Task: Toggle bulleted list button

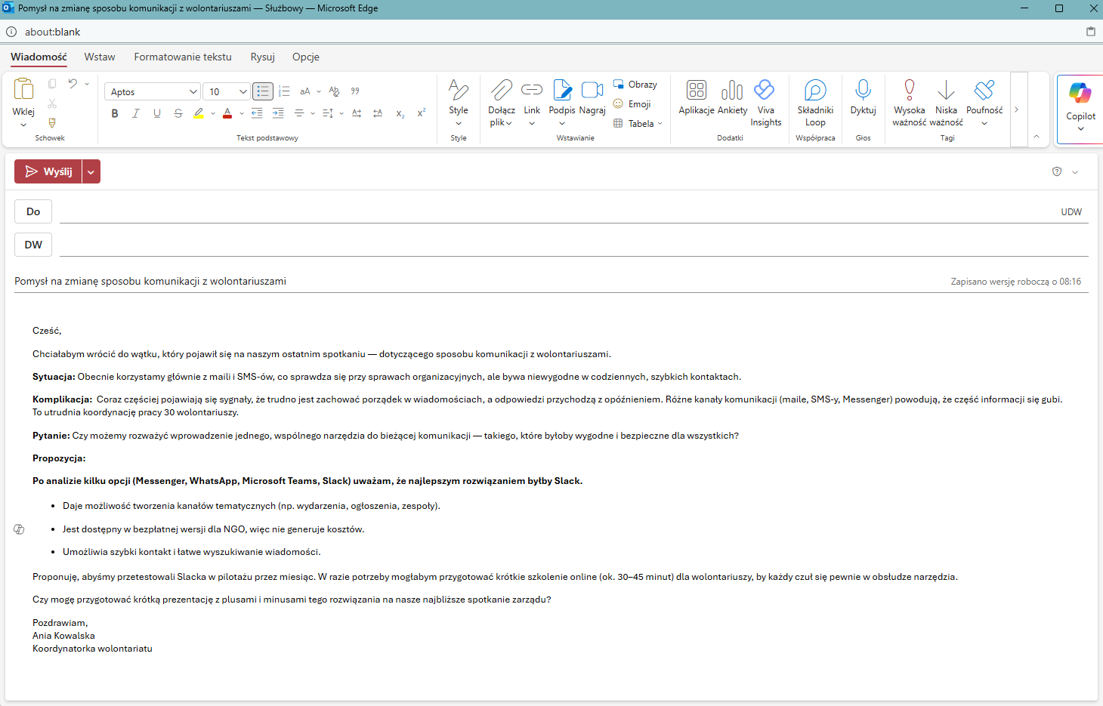Action: (x=262, y=91)
